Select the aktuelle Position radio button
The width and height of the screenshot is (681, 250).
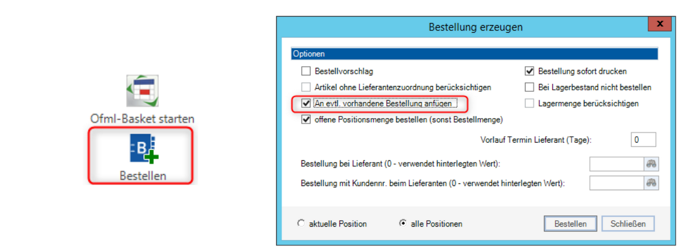pos(300,223)
